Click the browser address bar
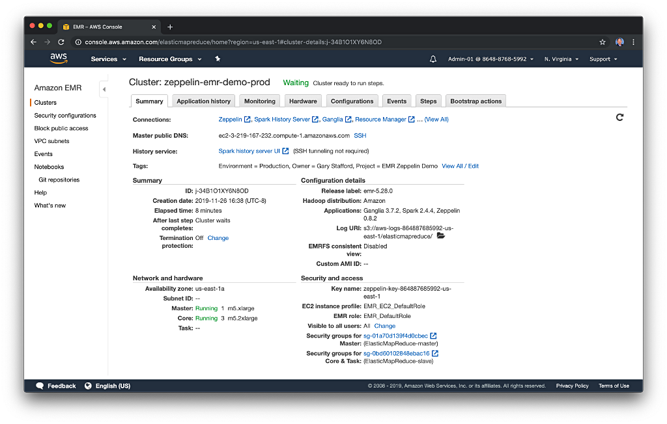Image resolution: width=667 pixels, height=424 pixels. (261, 41)
